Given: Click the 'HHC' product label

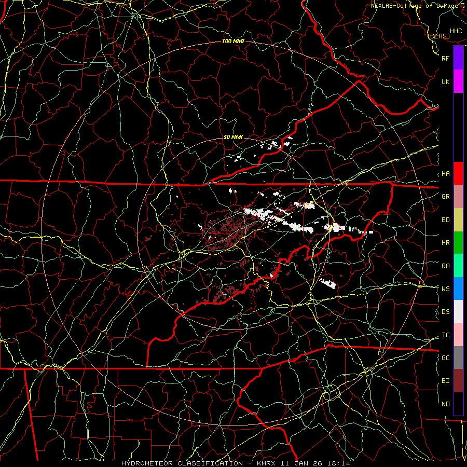Looking at the screenshot, I should (x=456, y=31).
